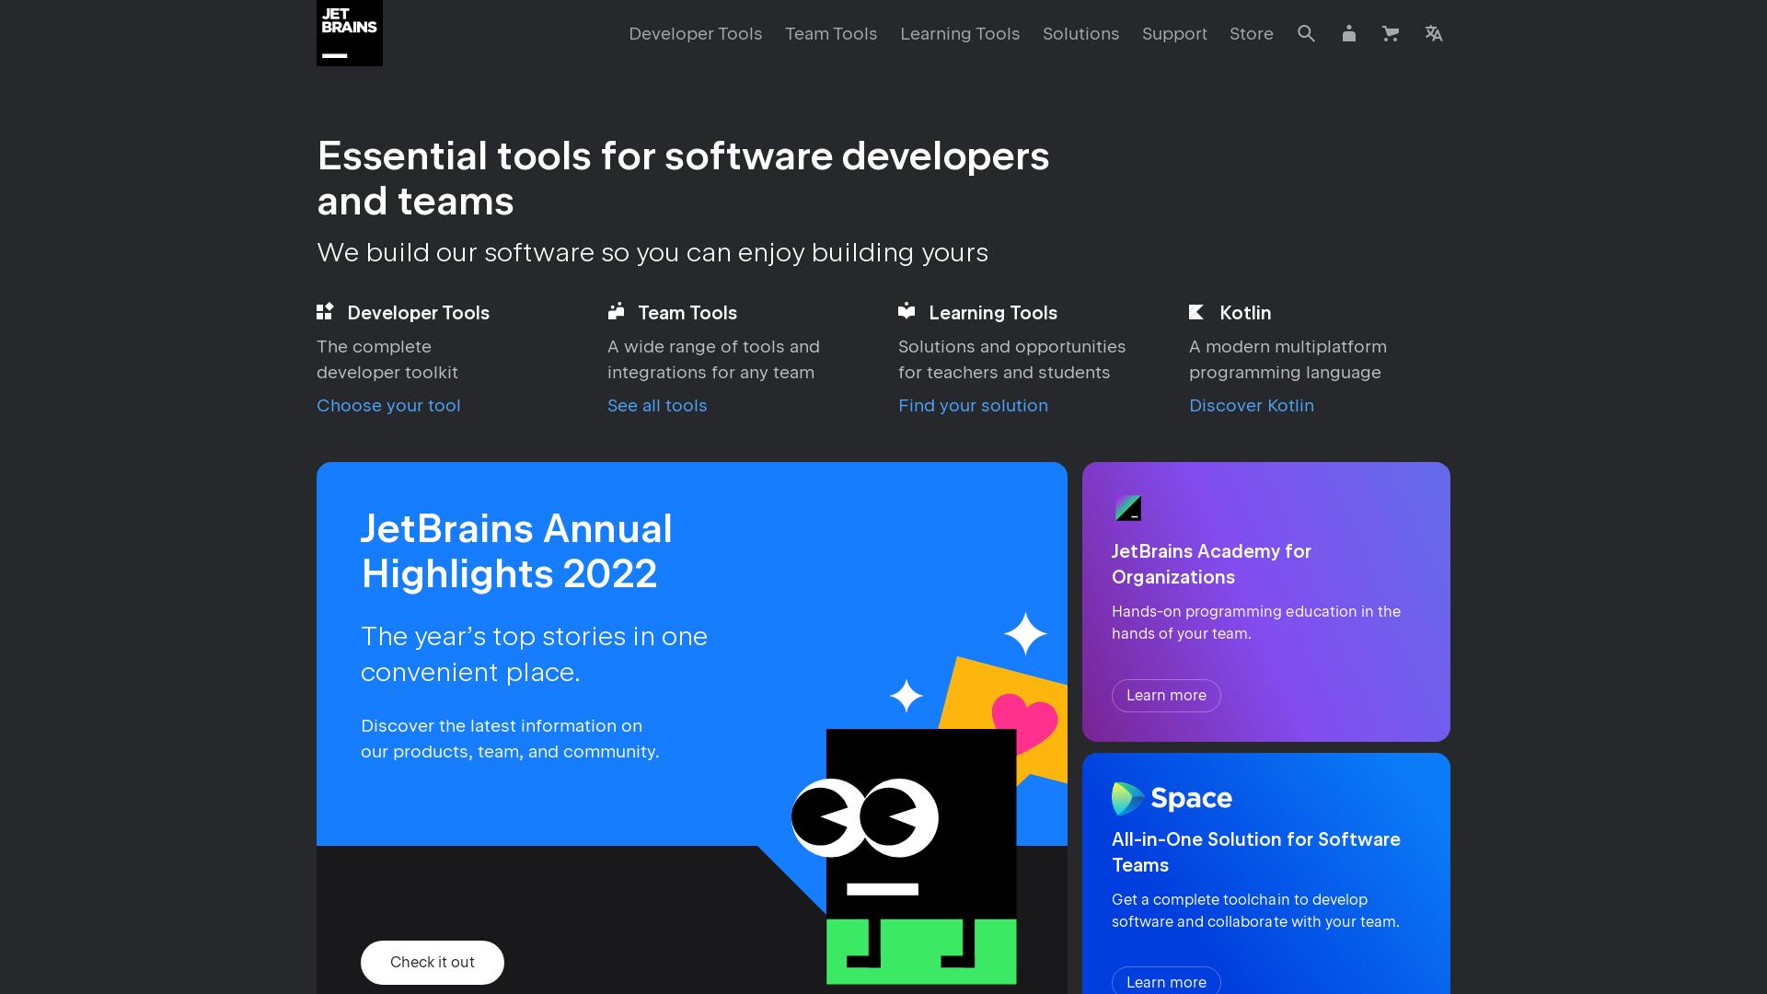1767x994 pixels.
Task: Click the Learning Tools graduation icon
Action: point(907,312)
